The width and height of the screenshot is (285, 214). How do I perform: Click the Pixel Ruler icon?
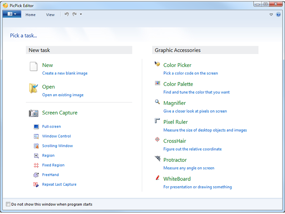[x=157, y=121]
